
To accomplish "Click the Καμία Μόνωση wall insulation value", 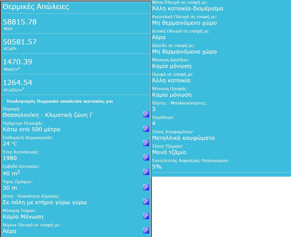I will click(23, 217).
